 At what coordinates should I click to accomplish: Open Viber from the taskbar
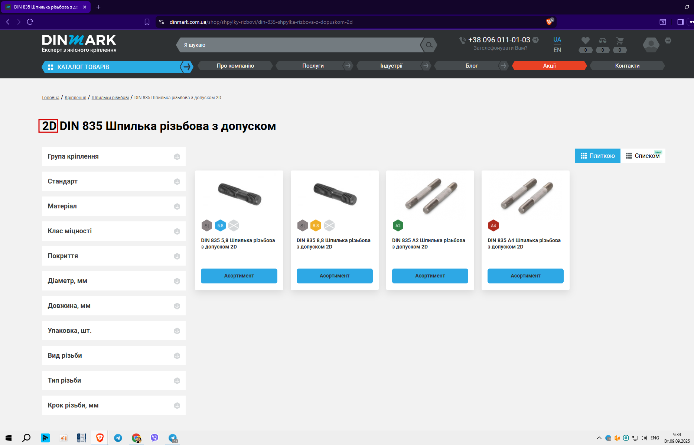[x=154, y=438]
